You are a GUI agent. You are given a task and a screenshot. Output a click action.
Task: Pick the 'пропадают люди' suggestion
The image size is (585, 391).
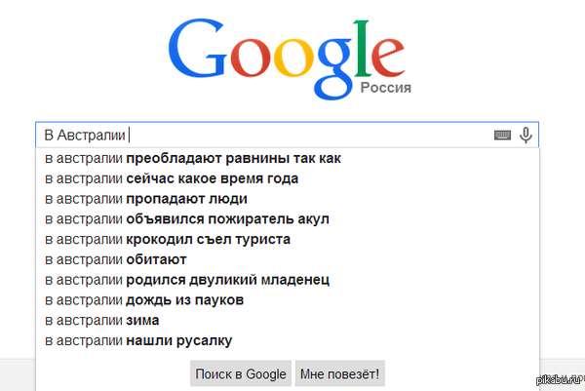point(145,198)
